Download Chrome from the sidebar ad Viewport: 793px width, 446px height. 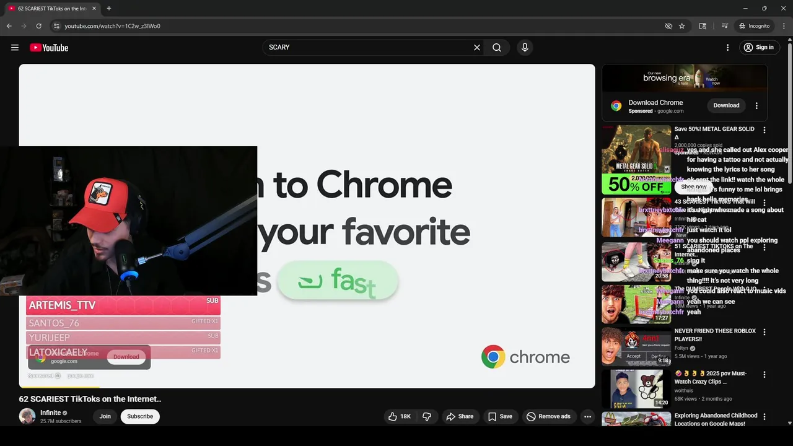pos(726,105)
